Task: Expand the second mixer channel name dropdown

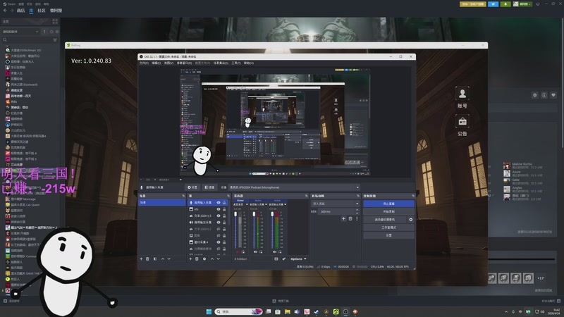Action: (x=266, y=204)
